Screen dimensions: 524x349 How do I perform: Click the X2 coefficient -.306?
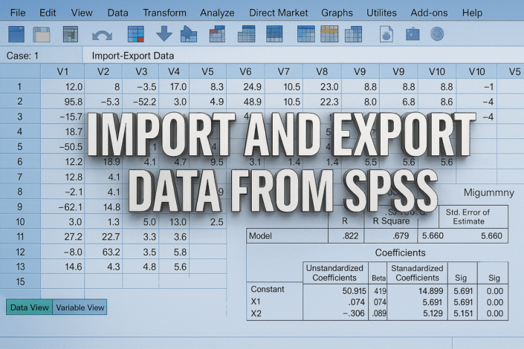[x=354, y=313]
